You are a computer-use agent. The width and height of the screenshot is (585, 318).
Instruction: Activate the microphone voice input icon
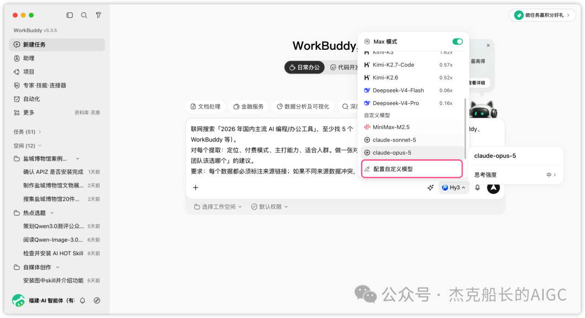pyautogui.click(x=478, y=188)
